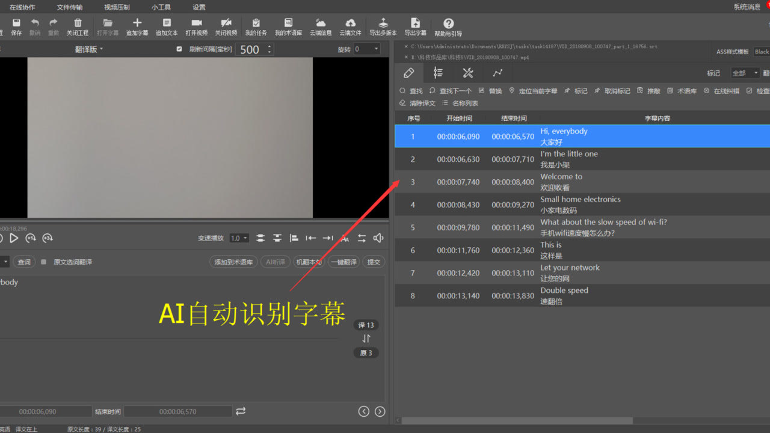Viewport: 770px width, 433px height.
Task: Close the project using 关闭工程
Action: (x=78, y=27)
